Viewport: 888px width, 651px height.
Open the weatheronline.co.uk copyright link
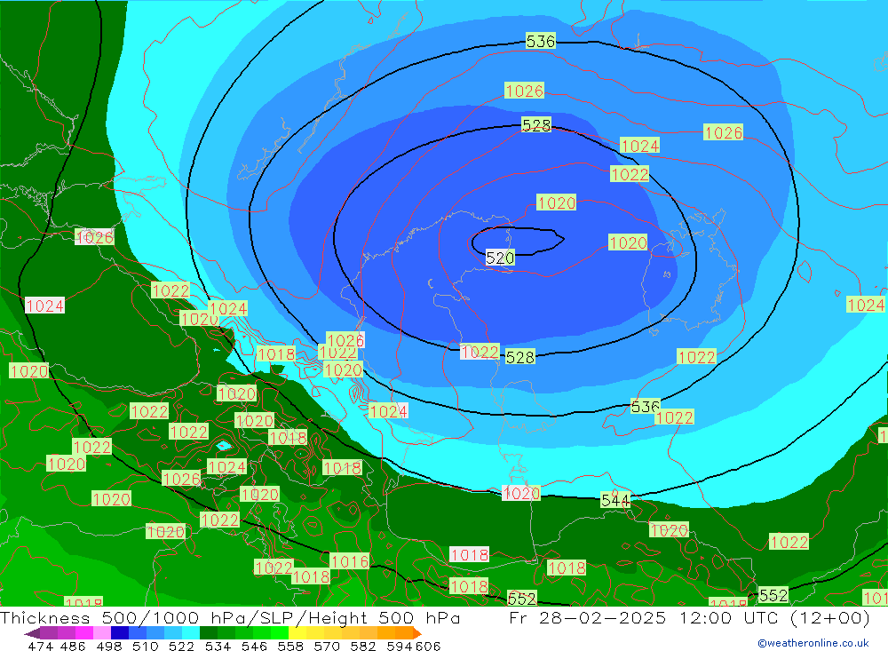point(813,643)
